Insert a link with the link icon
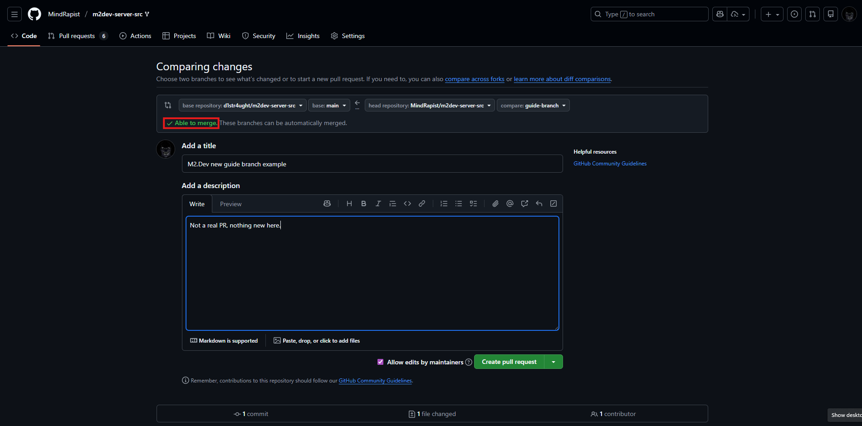Viewport: 862px width, 426px height. coord(422,204)
